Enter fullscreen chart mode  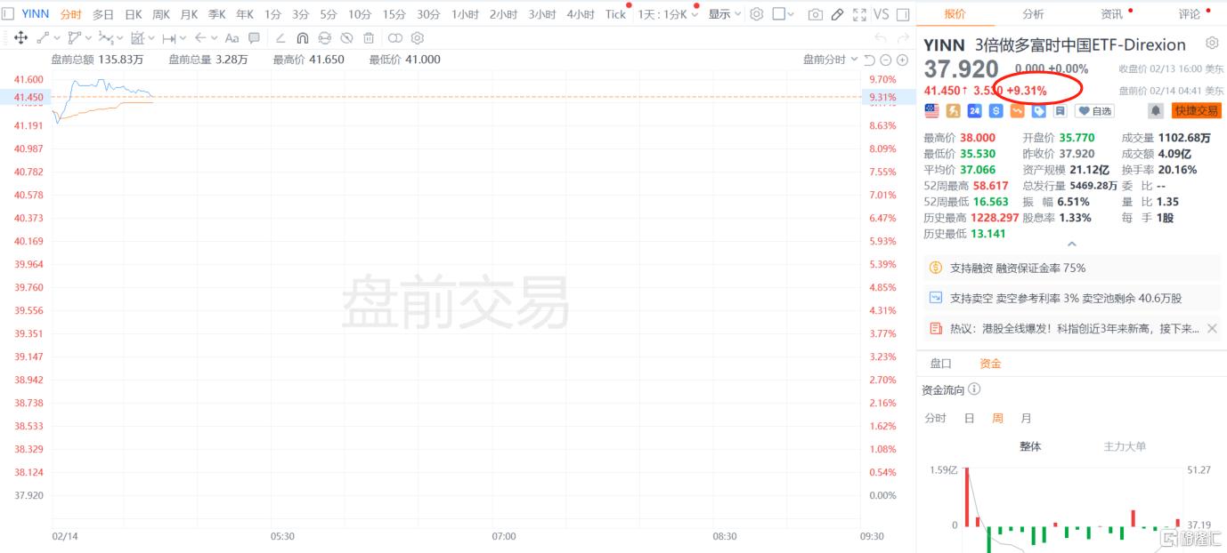point(859,14)
